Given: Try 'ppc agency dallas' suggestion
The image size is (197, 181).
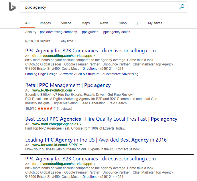Looking at the screenshot, I should 117,32.
